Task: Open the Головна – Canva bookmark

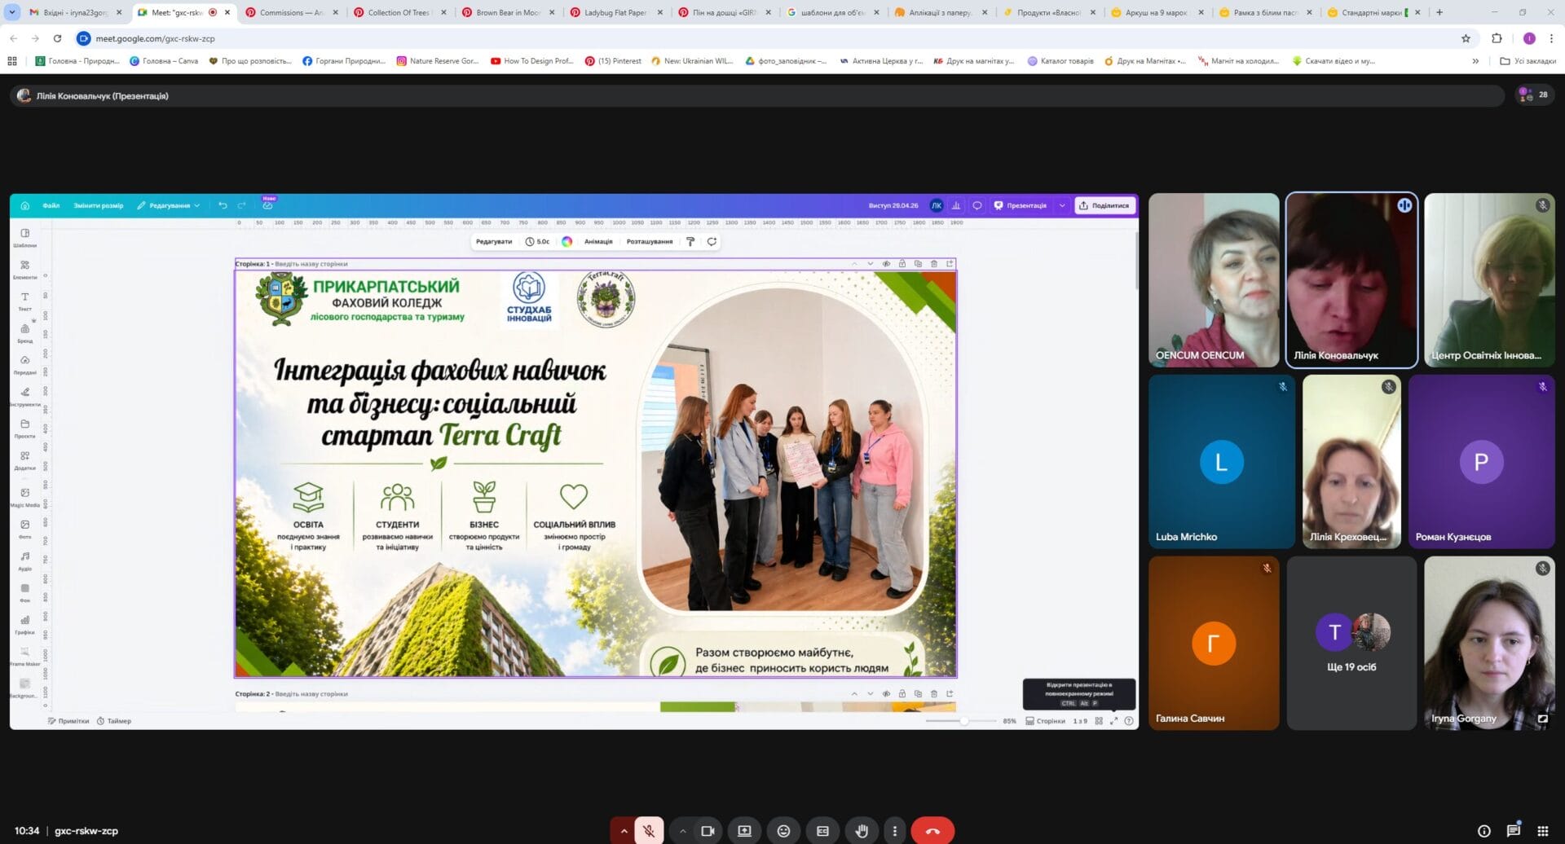Action: [x=164, y=61]
